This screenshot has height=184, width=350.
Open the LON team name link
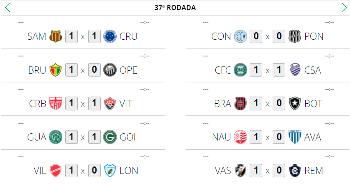129,170
